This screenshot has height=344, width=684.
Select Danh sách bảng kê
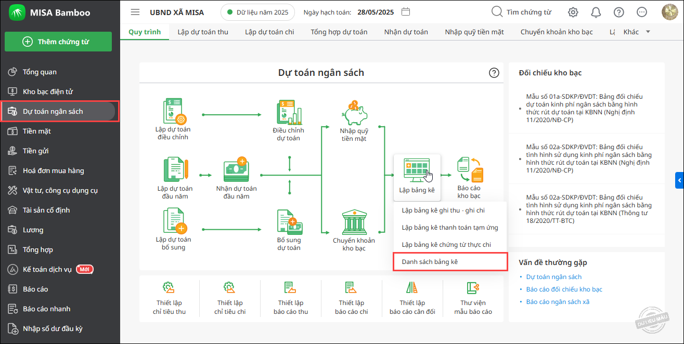pos(450,262)
